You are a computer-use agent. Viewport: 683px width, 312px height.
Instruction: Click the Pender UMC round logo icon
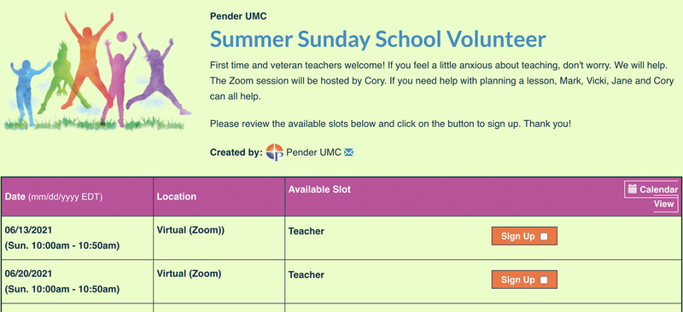(274, 153)
